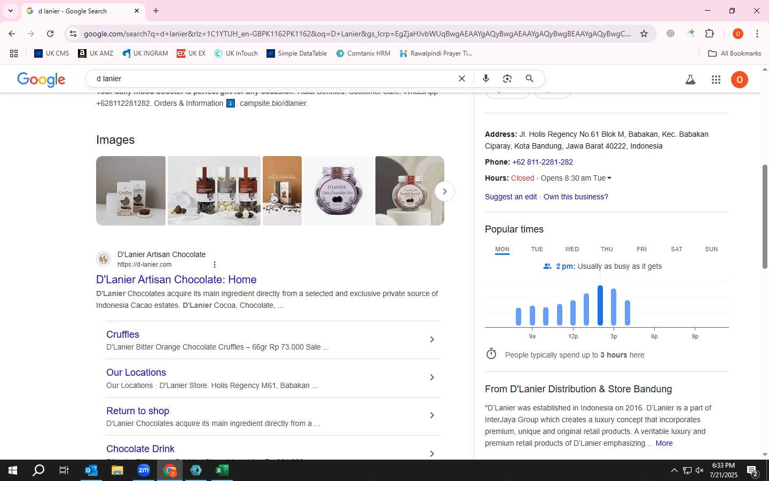Image resolution: width=769 pixels, height=481 pixels.
Task: Open the new tab button
Action: [156, 11]
